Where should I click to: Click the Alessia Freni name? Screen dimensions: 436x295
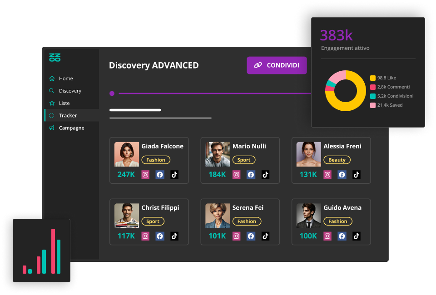pos(342,146)
